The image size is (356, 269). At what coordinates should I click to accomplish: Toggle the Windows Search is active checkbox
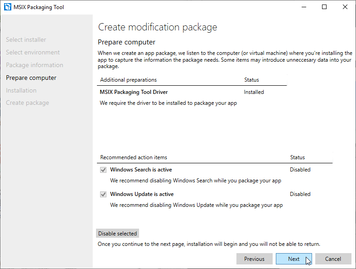[103, 170]
